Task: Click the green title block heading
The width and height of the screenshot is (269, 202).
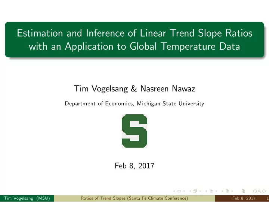Action: click(134, 40)
